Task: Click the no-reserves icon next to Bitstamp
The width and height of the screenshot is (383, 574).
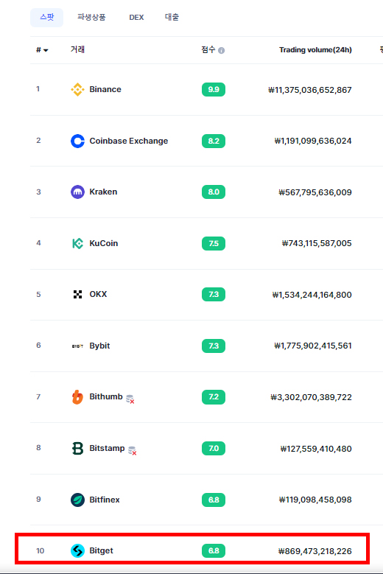Action: coord(132,451)
